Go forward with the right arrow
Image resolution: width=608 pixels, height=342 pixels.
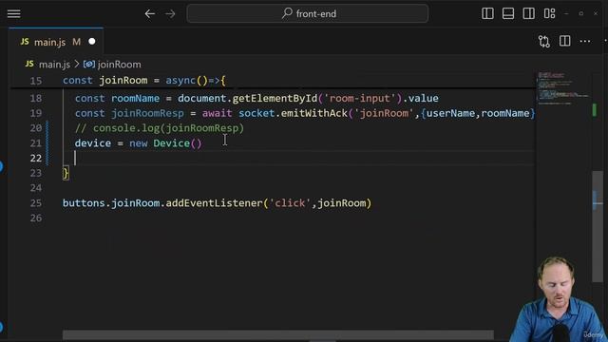click(x=170, y=14)
